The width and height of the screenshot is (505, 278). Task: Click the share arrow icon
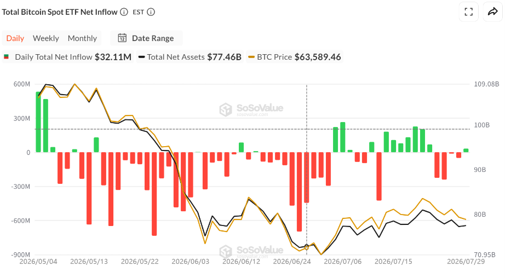pyautogui.click(x=493, y=12)
